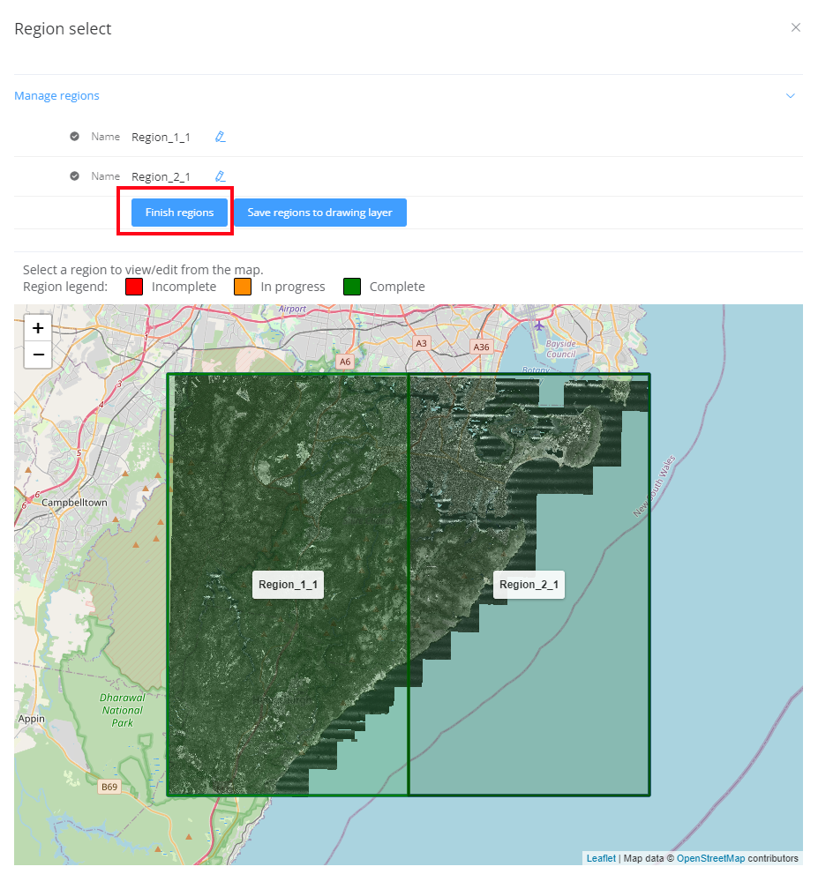Click the check status icon beside Region_1_1
The image size is (818, 889).
[x=74, y=136]
